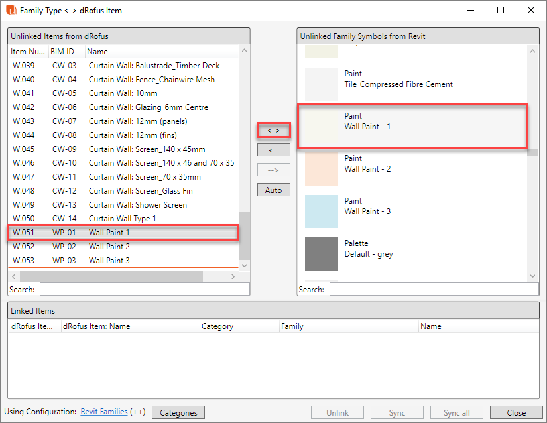Choose the Palette Default - grey swatch
This screenshot has height=423, width=547.
click(x=322, y=254)
